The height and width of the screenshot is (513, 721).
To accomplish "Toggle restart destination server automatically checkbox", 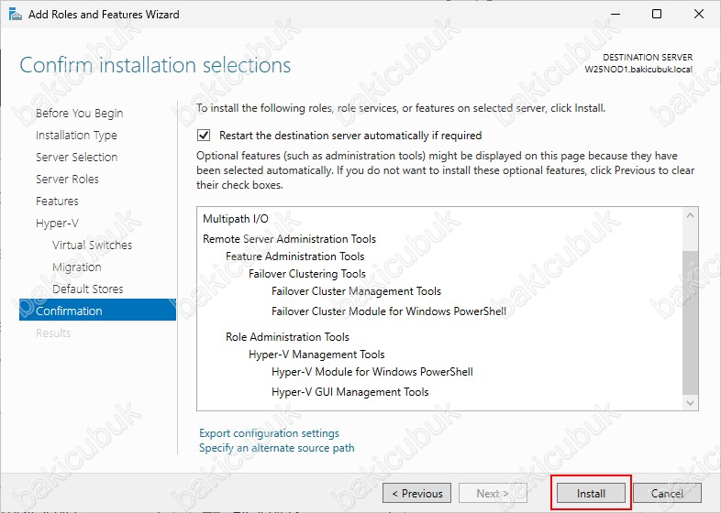I will [x=204, y=136].
